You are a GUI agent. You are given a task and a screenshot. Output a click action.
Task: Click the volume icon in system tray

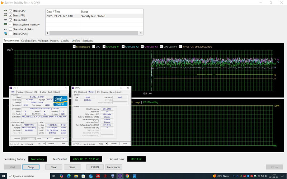pos(266,176)
